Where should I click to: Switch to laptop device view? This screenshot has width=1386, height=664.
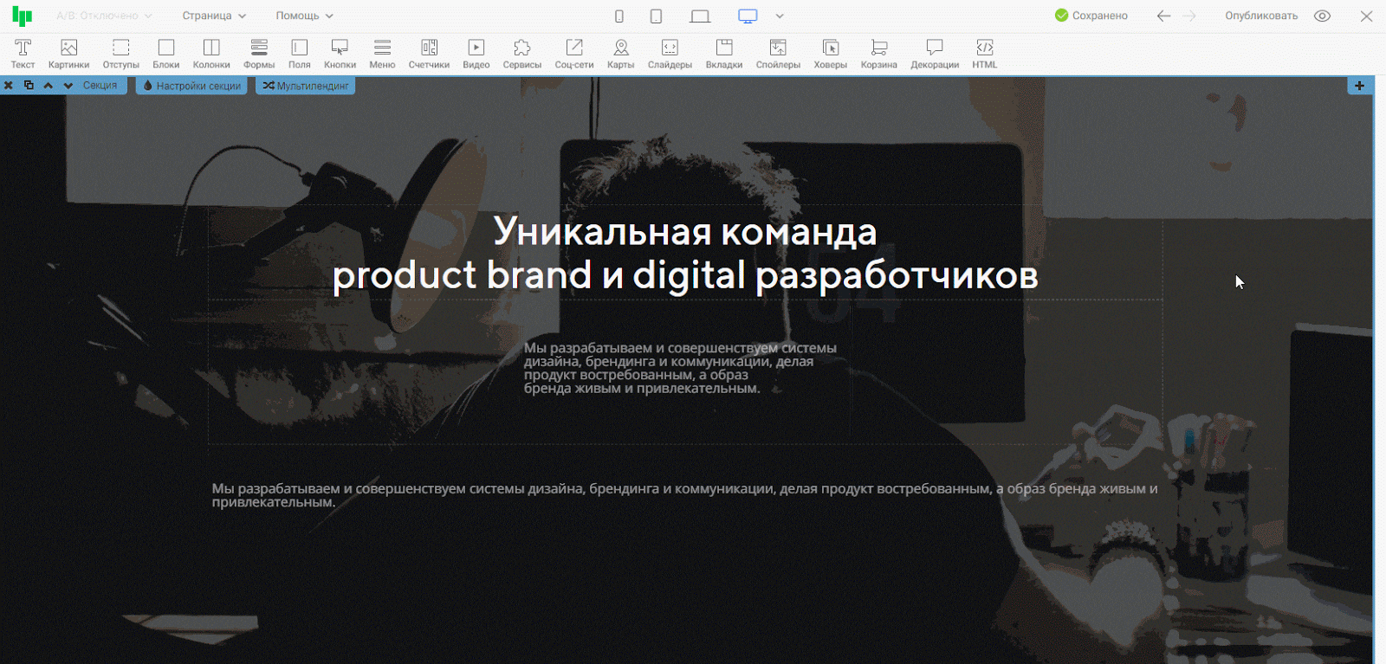point(700,16)
